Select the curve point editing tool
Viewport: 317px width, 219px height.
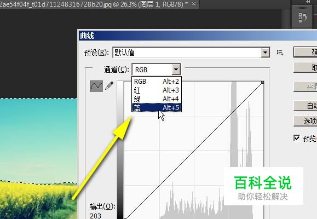tap(96, 86)
